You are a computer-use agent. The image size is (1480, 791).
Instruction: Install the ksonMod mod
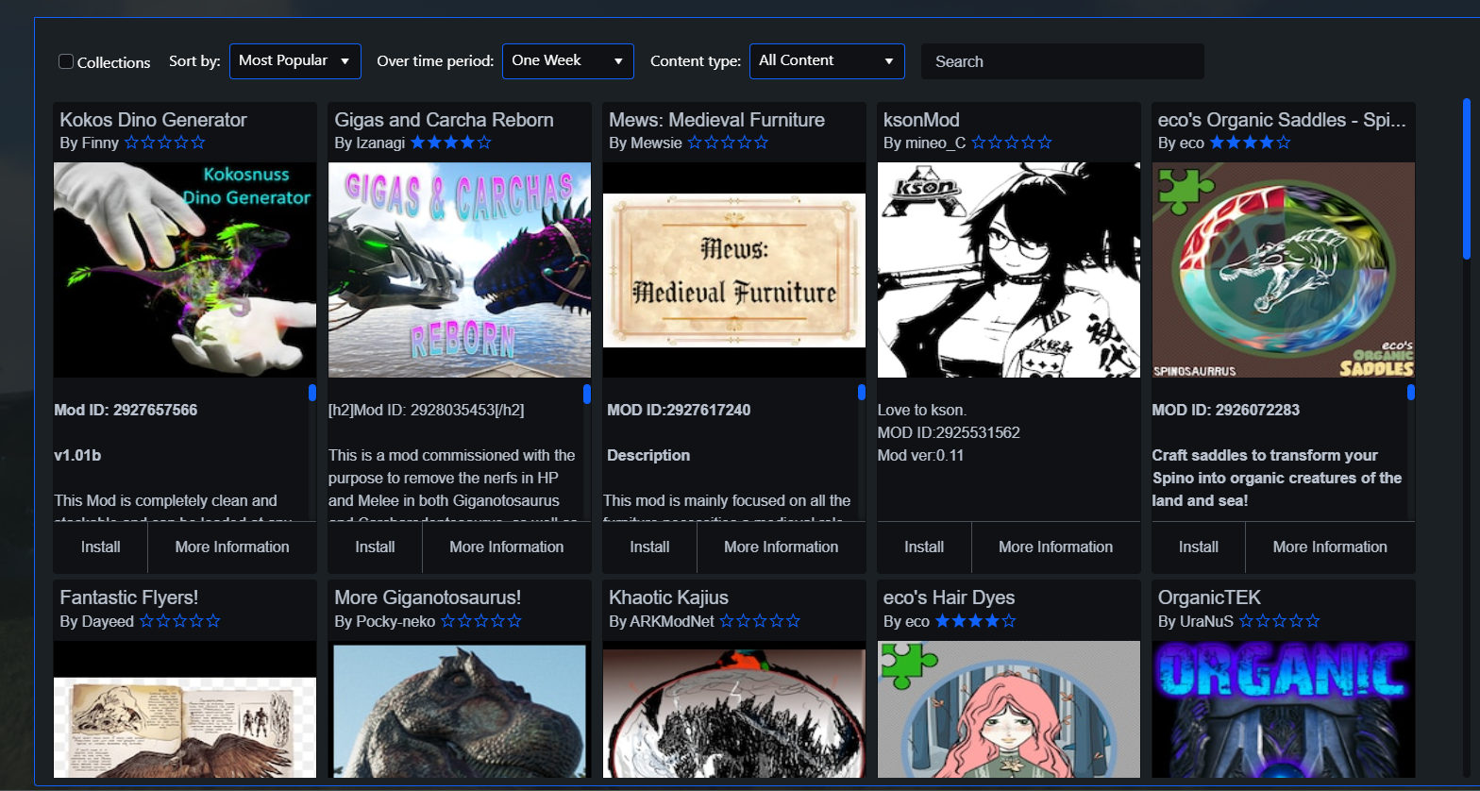[924, 547]
